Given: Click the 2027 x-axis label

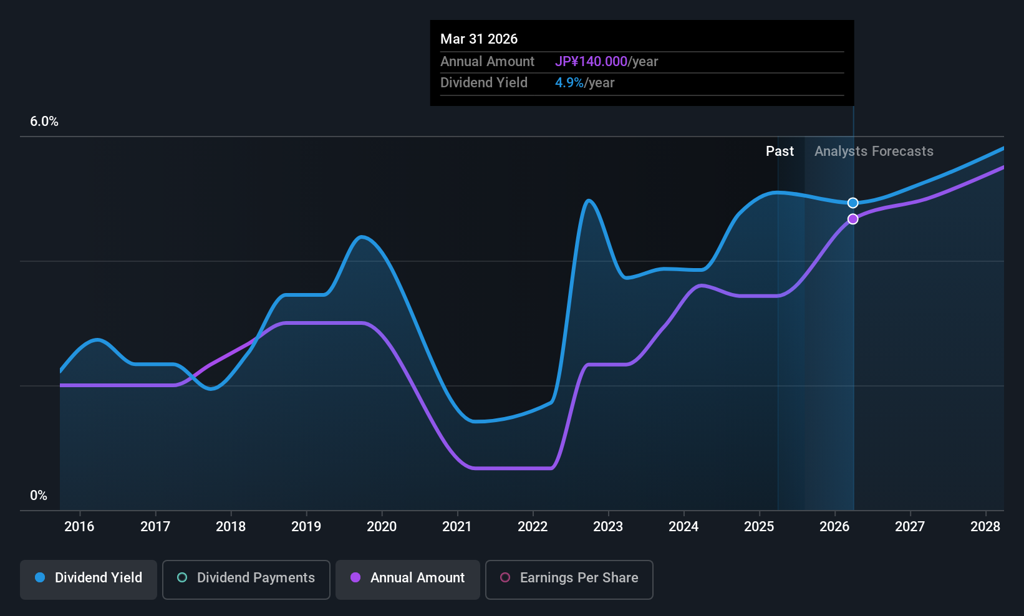Looking at the screenshot, I should click(x=910, y=527).
